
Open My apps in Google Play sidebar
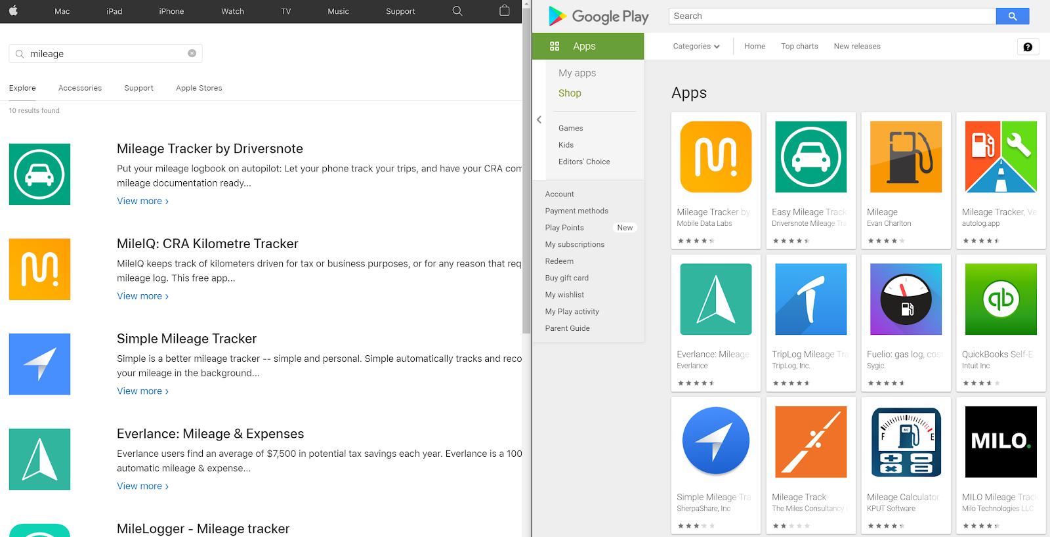pos(577,73)
